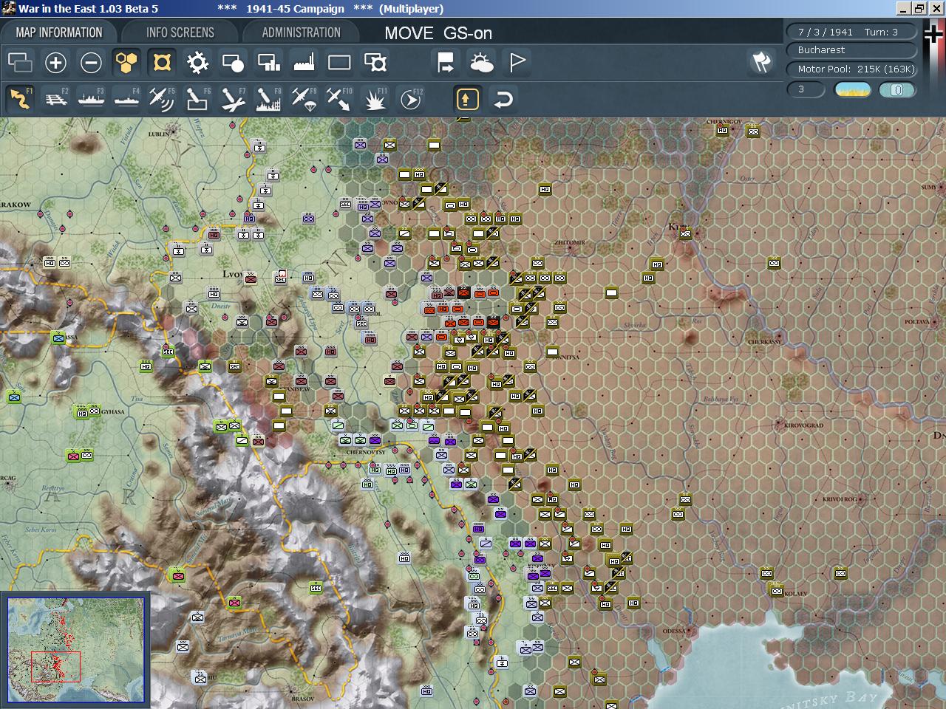Click the crossed flags end turn icon

point(761,63)
